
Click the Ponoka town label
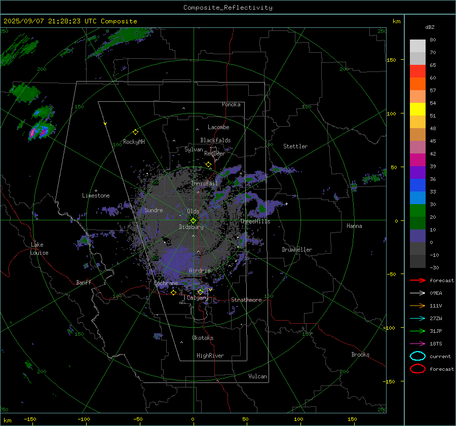tap(231, 104)
